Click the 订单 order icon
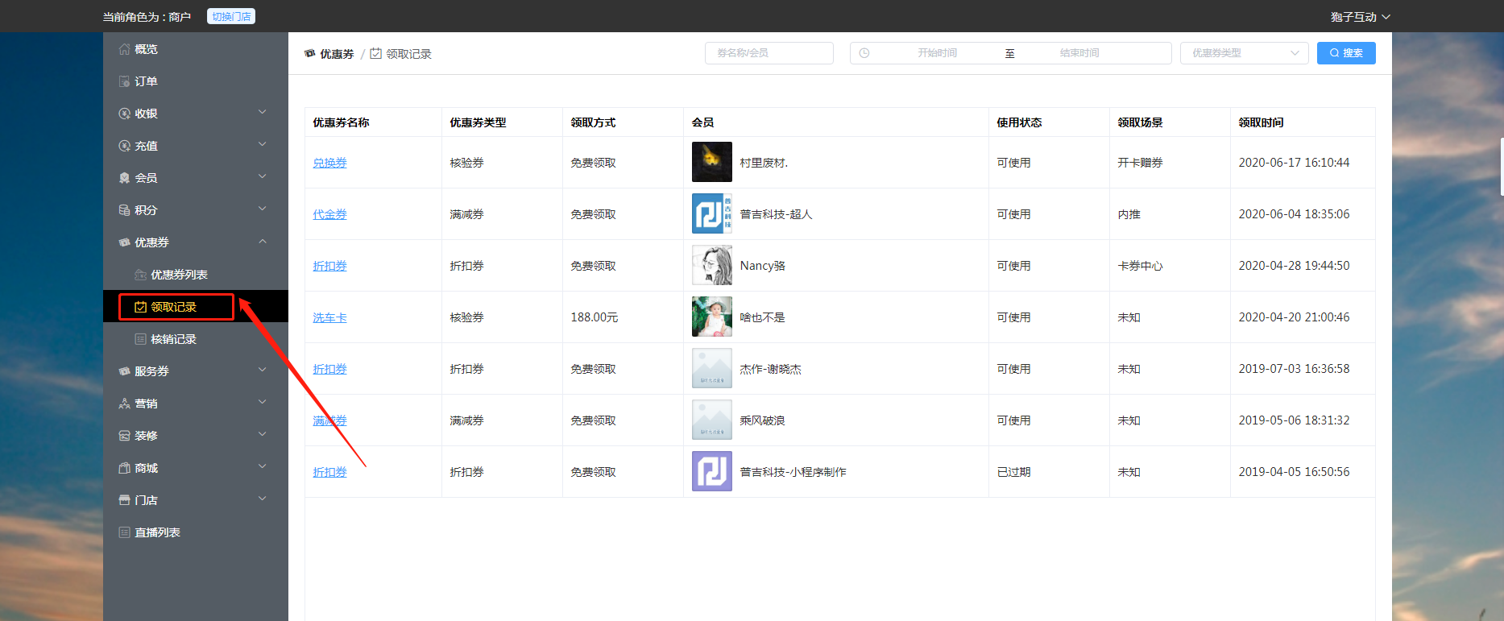This screenshot has height=621, width=1504. point(124,81)
